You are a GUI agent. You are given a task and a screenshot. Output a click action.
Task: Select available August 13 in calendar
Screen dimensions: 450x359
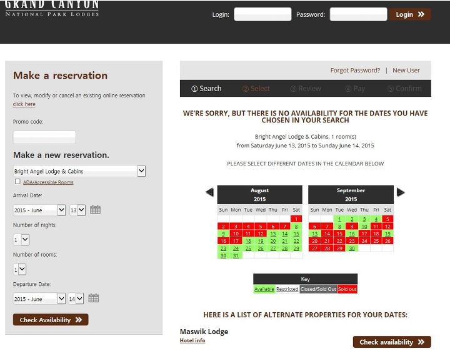pos(273,234)
